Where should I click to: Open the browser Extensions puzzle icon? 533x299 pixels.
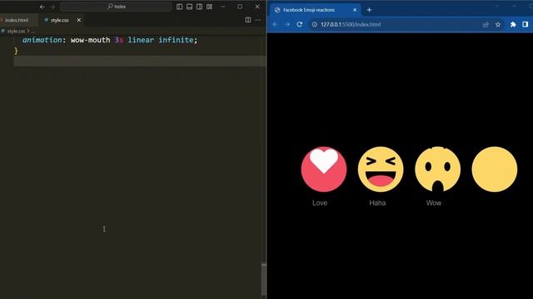click(513, 24)
